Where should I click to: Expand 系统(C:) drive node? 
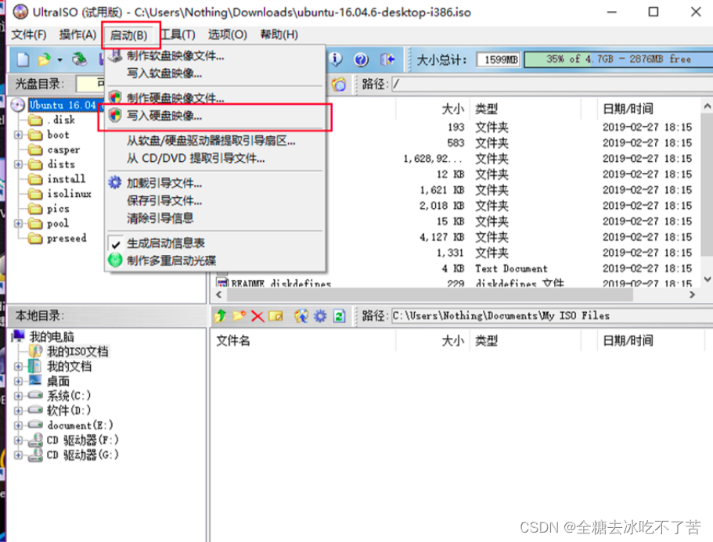pos(18,397)
